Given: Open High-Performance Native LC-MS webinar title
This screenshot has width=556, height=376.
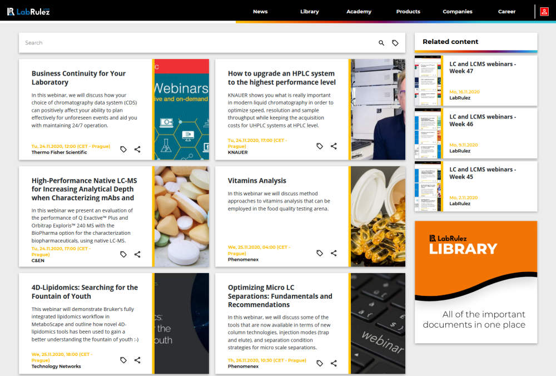Looking at the screenshot, I should point(84,189).
